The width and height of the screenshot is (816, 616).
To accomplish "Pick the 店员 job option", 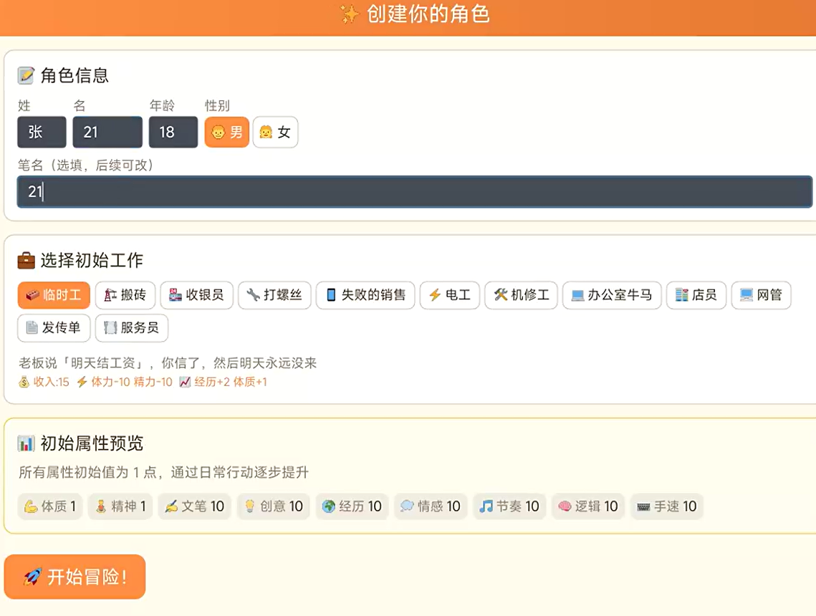I will tap(696, 295).
